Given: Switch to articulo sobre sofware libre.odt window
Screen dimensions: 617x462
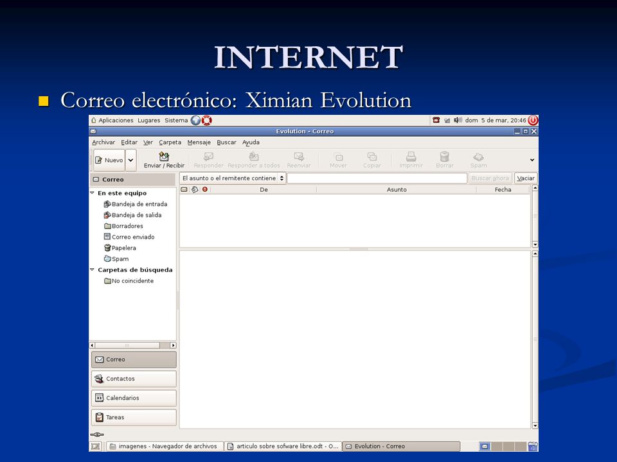Looking at the screenshot, I should click(x=283, y=447).
